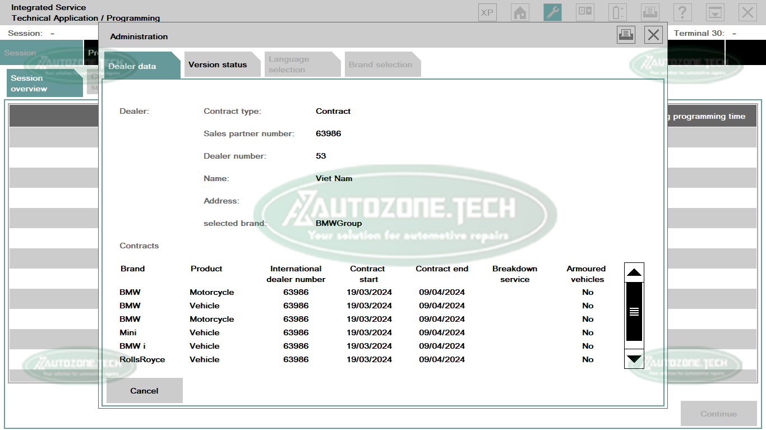Image resolution: width=766 pixels, height=430 pixels.
Task: Open the Brand selection tab
Action: click(x=380, y=64)
